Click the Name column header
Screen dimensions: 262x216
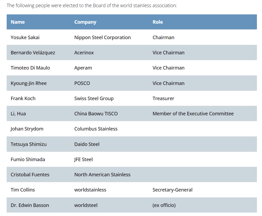point(18,22)
